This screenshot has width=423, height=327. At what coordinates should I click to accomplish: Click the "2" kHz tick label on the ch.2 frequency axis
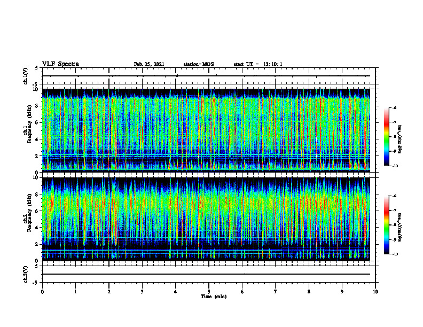click(37, 244)
